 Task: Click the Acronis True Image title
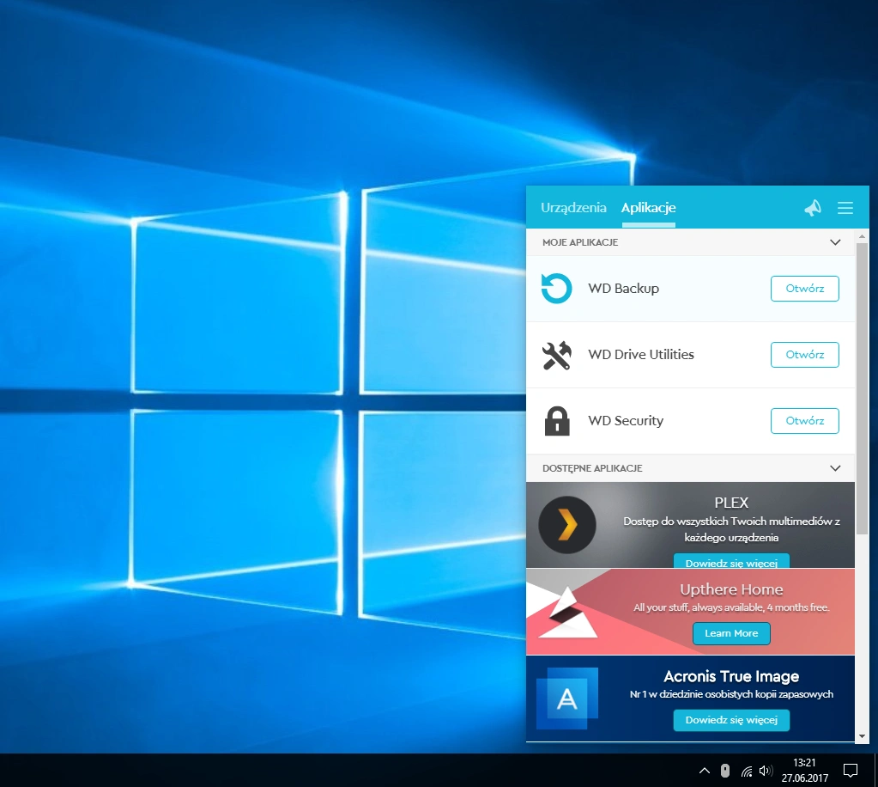[x=731, y=676]
